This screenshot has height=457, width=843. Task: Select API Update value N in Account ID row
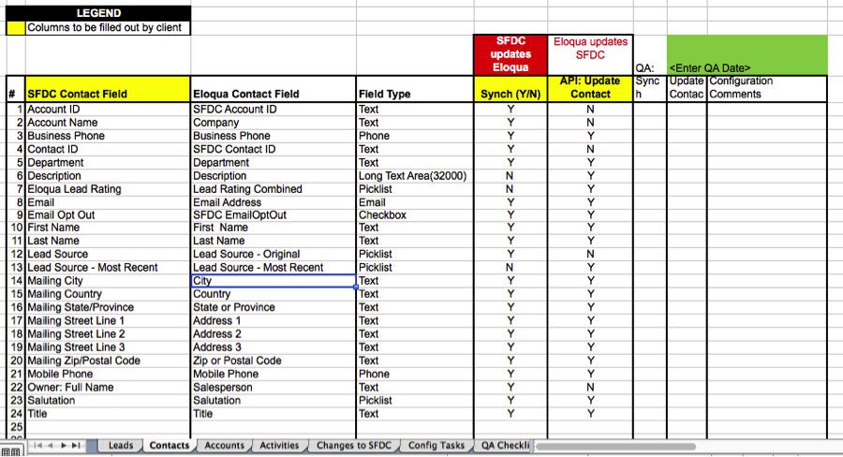[x=590, y=110]
